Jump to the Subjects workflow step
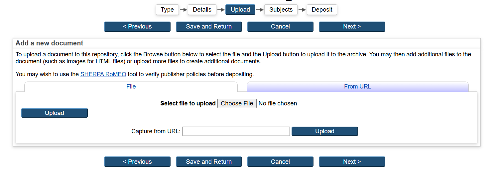 tap(281, 10)
